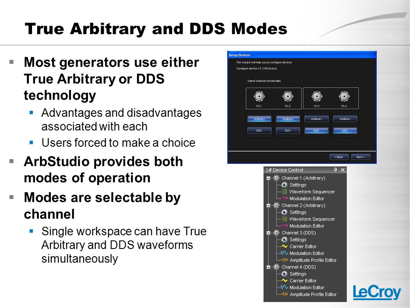Set channel 4 to Arbitrary mode
This screenshot has height=308, width=410.
coord(345,119)
